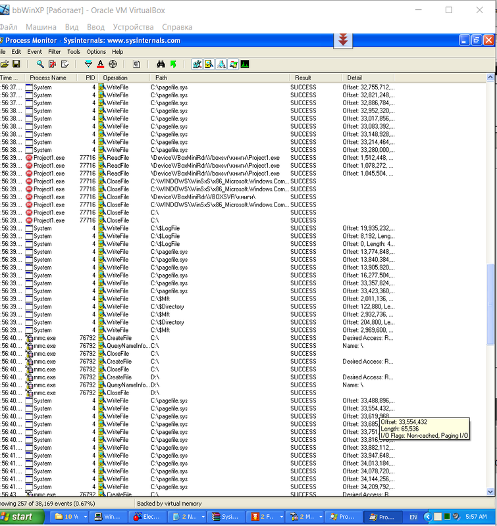Click the EN language indicator in taskbar
This screenshot has width=497, height=526.
413,517
